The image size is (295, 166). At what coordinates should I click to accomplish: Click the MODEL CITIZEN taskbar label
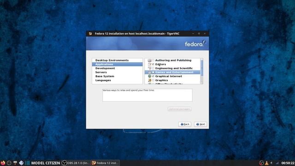click(x=46, y=163)
